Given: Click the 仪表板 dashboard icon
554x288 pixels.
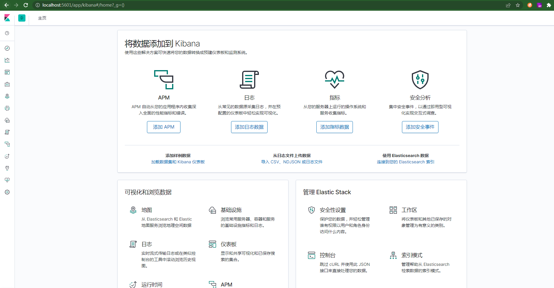Looking at the screenshot, I should pyautogui.click(x=213, y=244).
